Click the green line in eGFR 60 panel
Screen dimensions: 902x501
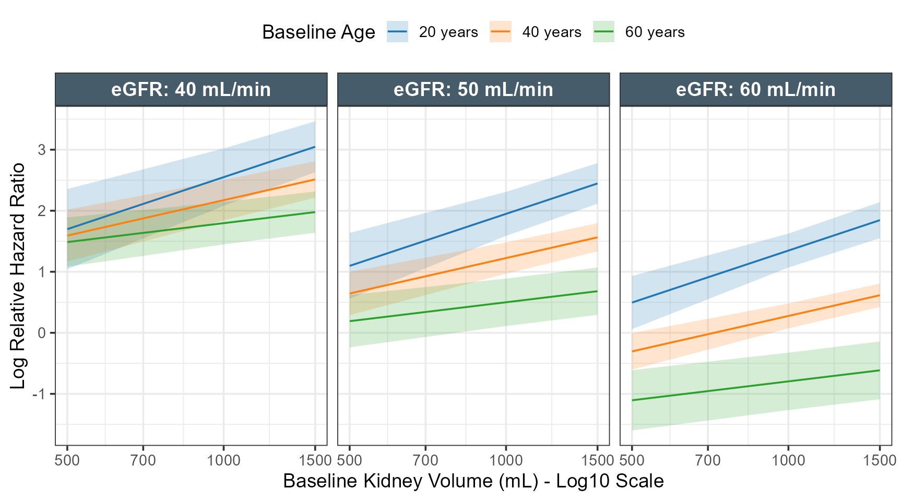[755, 386]
